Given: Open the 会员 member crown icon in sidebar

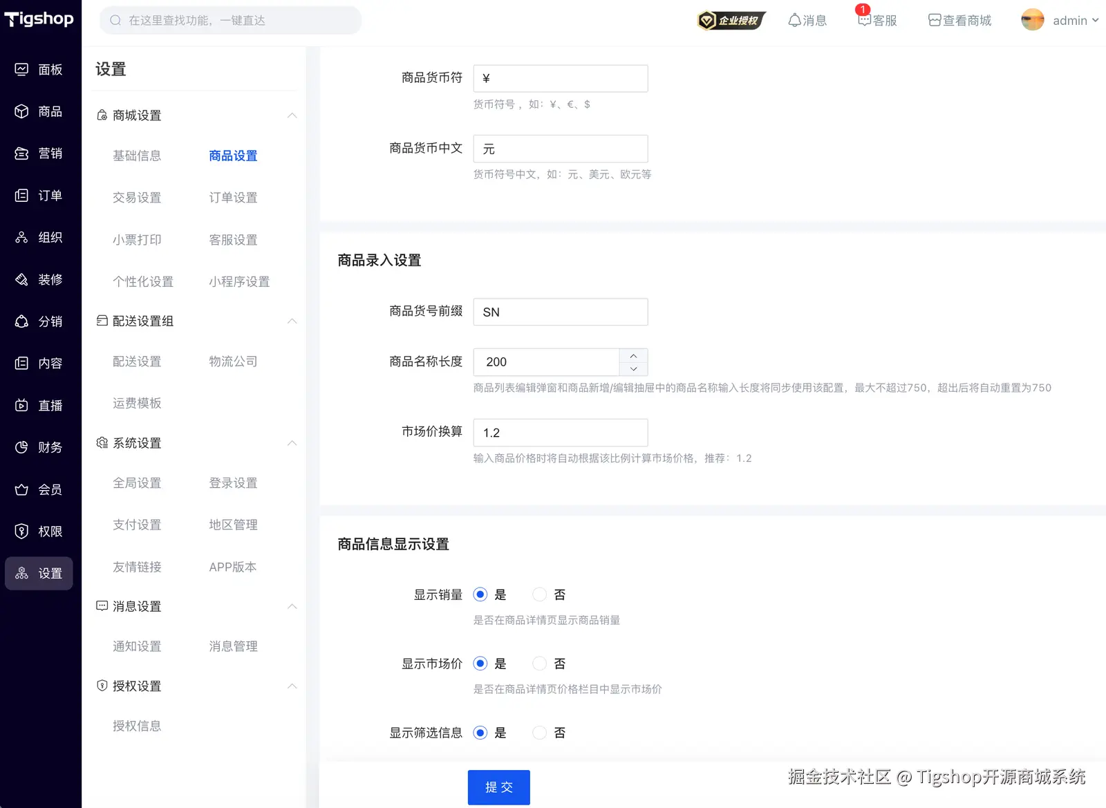Looking at the screenshot, I should 21,489.
